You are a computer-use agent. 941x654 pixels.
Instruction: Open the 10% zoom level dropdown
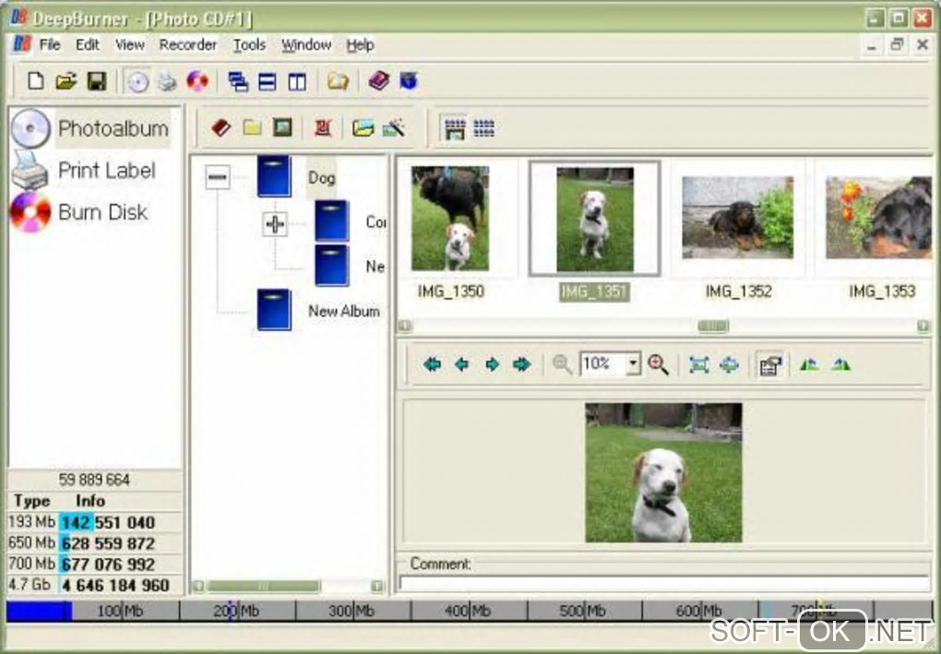tap(633, 363)
